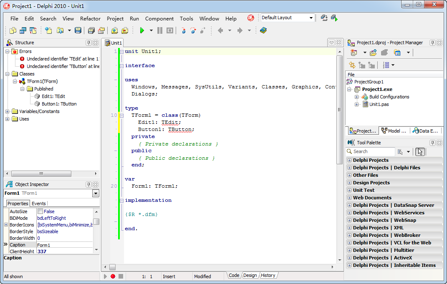Image resolution: width=447 pixels, height=284 pixels.
Task: Select Button1: TButton in Structure tree
Action: click(59, 104)
